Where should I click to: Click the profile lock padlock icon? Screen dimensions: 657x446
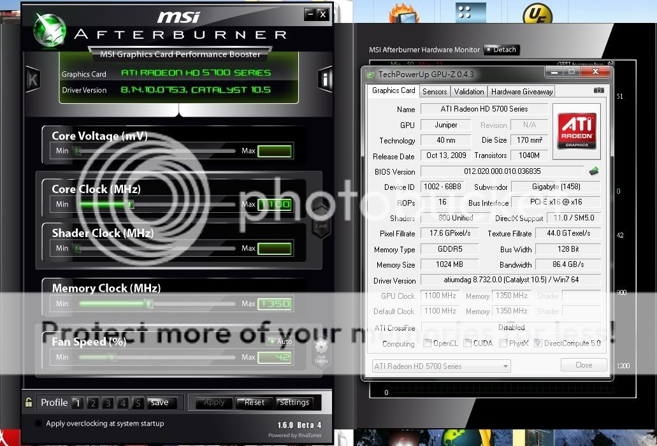pyautogui.click(x=29, y=402)
